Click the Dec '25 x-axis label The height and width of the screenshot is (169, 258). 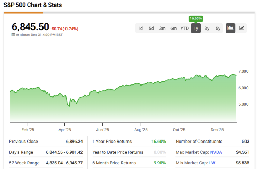point(217,130)
